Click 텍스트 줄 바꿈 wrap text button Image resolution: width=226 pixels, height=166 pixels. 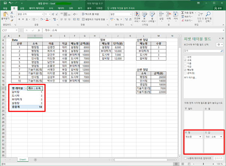click(x=90, y=14)
